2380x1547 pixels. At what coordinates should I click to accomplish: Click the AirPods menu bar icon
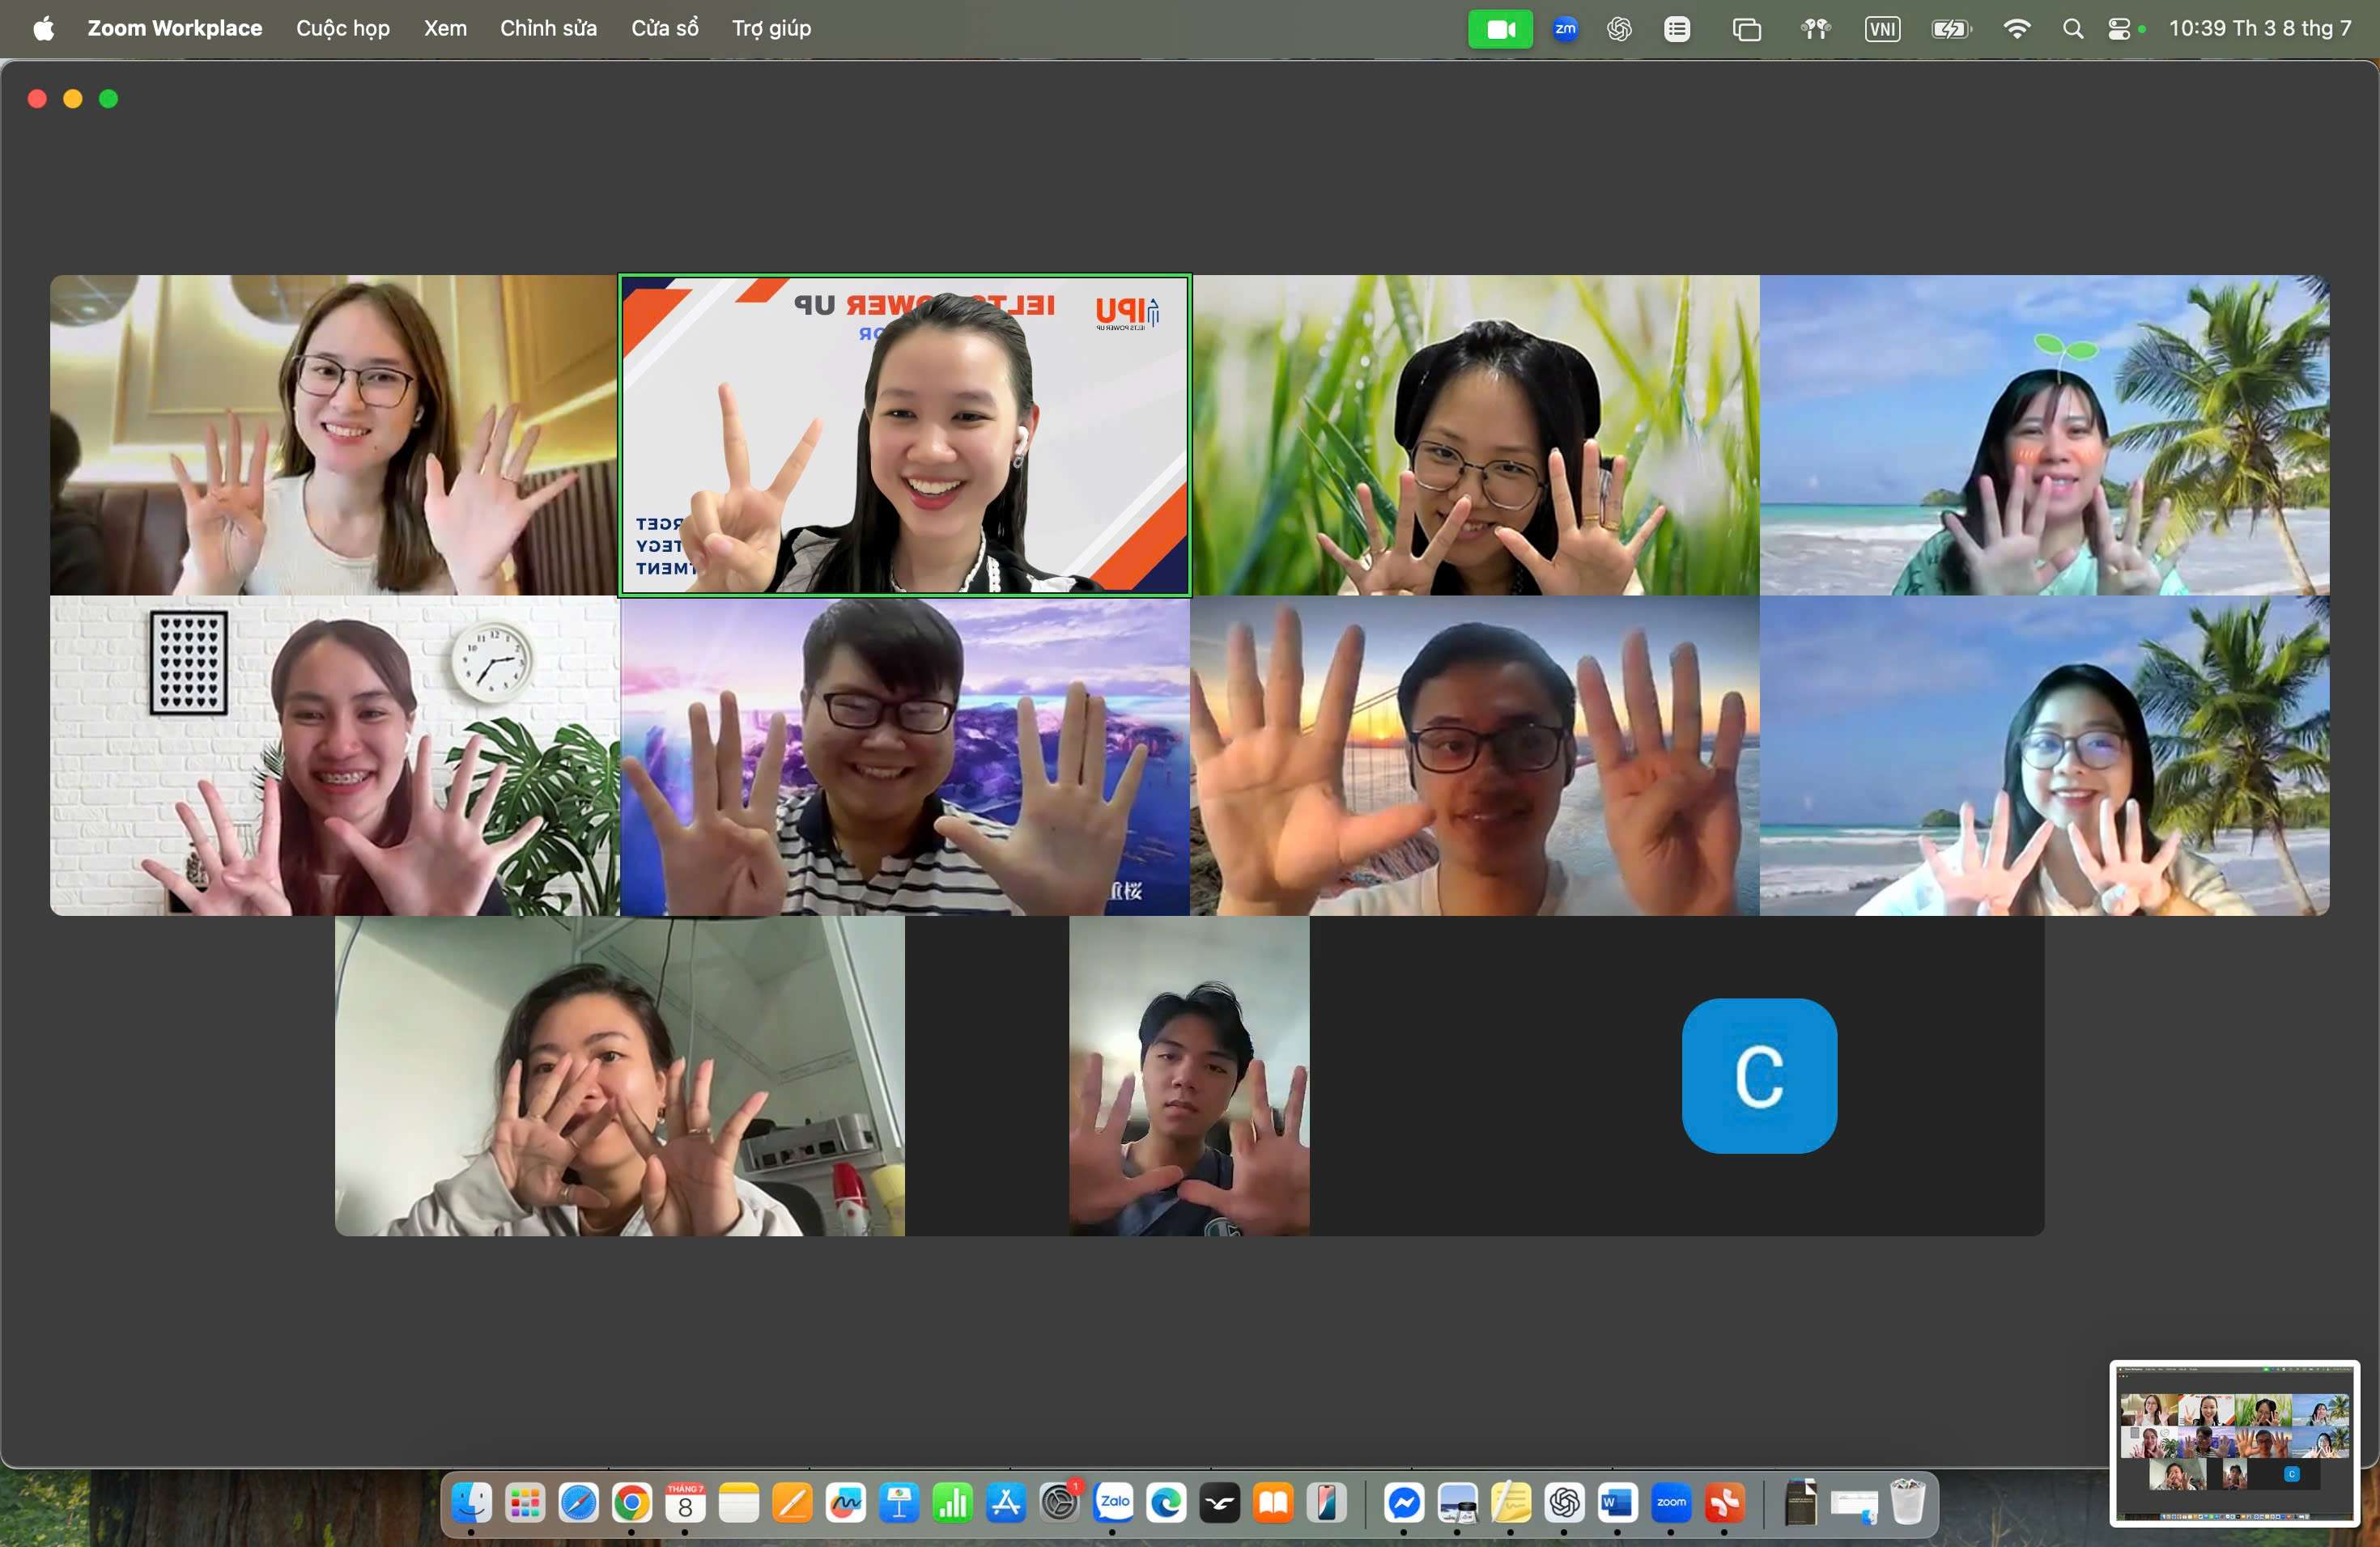[1815, 29]
